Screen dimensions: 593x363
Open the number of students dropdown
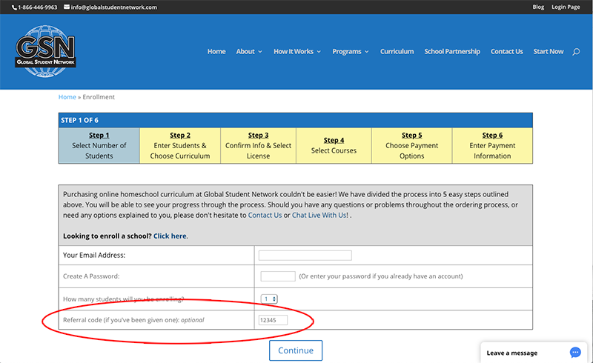click(x=269, y=299)
